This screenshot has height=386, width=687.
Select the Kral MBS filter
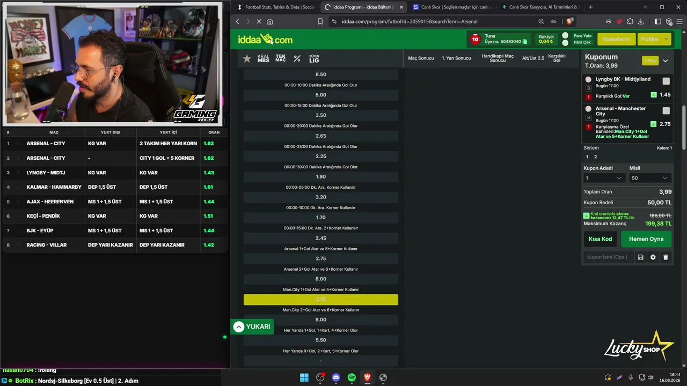[x=263, y=58]
